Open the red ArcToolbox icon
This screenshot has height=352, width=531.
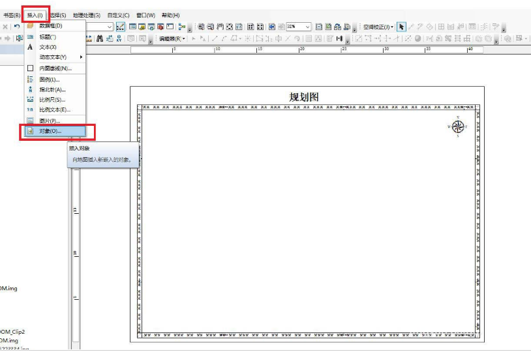[160, 27]
